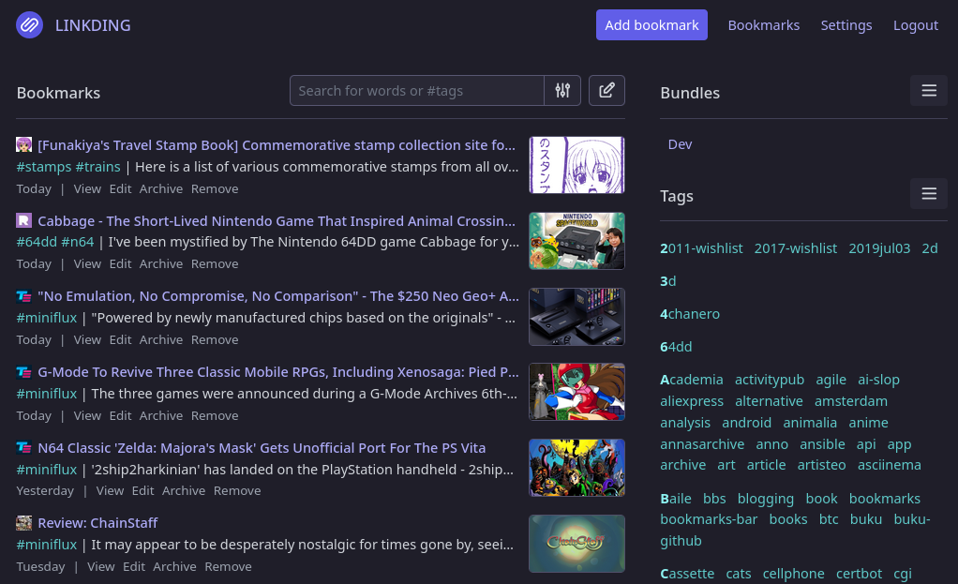Click the Neo Geo bookmark thumbnail
Viewport: 958px width, 584px height.
pyautogui.click(x=576, y=316)
